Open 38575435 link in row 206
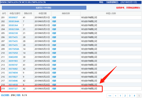This screenshot has width=142, height=98. pos(13,37)
